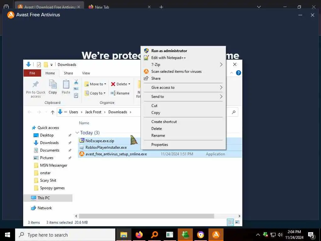Open Spoopy games folder in navigation pane
Viewport: 321px width, 241px height.
tap(52, 188)
